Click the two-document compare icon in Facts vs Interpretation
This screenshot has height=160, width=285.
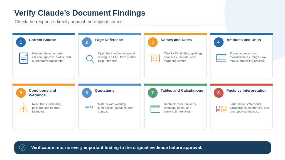click(x=221, y=109)
